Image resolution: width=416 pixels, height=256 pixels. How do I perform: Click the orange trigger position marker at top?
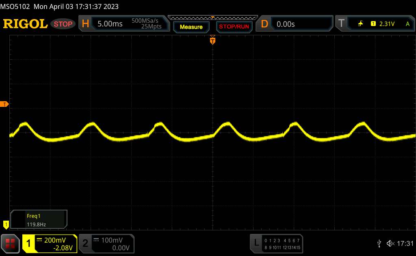[x=212, y=41]
